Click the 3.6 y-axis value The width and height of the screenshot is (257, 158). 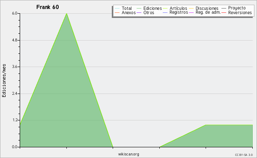(15, 67)
